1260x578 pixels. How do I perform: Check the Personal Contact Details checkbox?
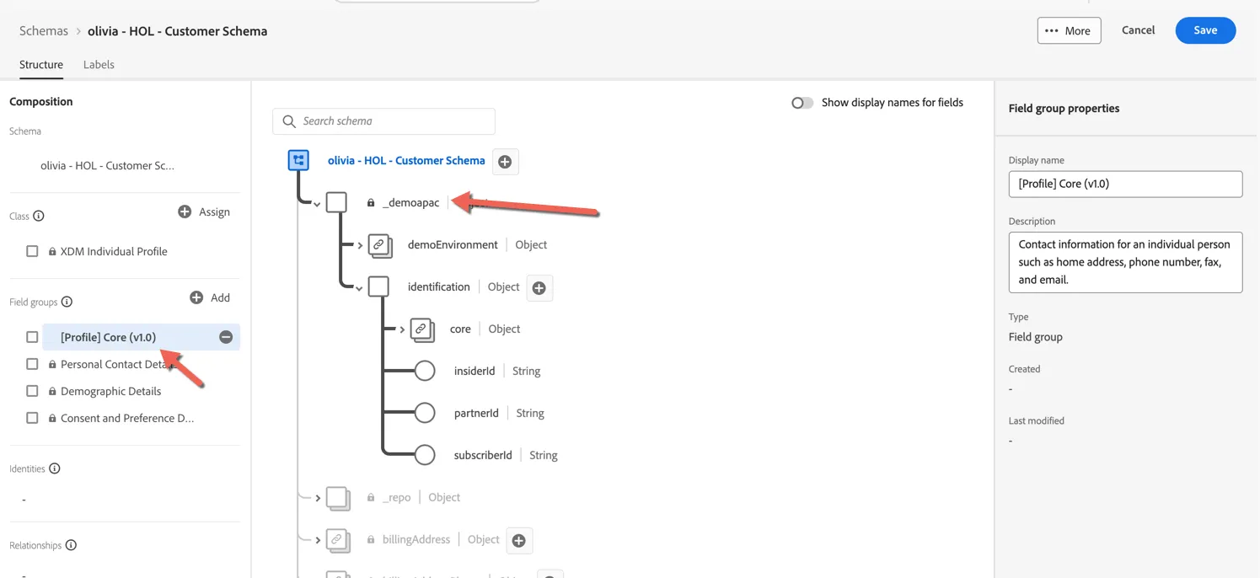tap(32, 364)
